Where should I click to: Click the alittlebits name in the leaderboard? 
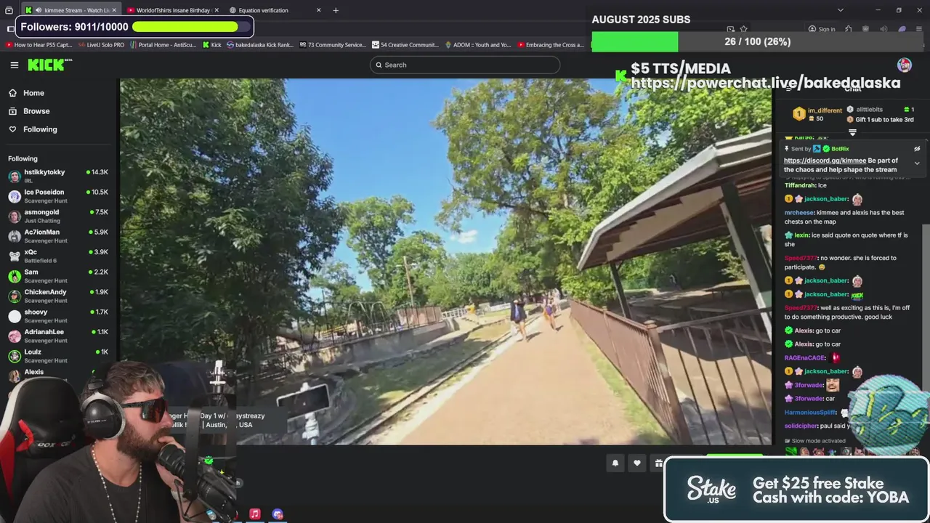tap(870, 110)
